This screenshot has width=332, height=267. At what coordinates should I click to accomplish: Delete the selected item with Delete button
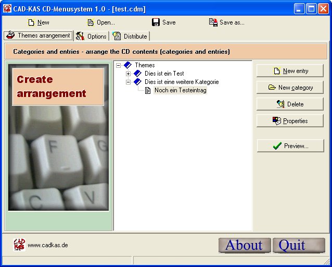point(290,104)
